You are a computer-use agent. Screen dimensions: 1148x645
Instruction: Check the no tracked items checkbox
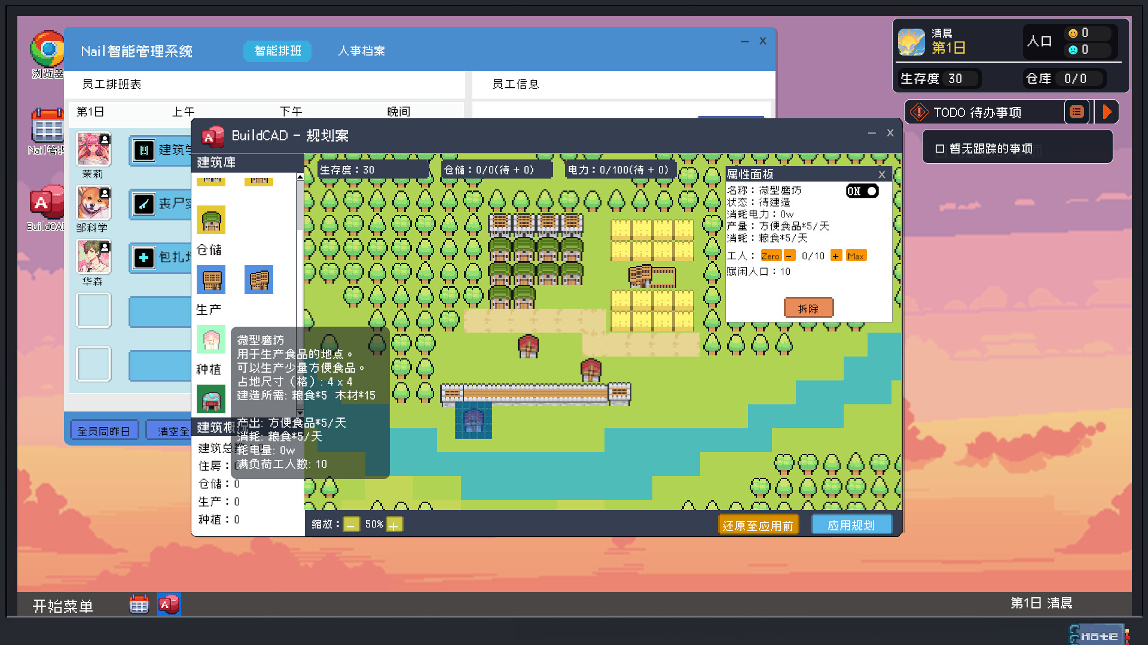pos(939,149)
